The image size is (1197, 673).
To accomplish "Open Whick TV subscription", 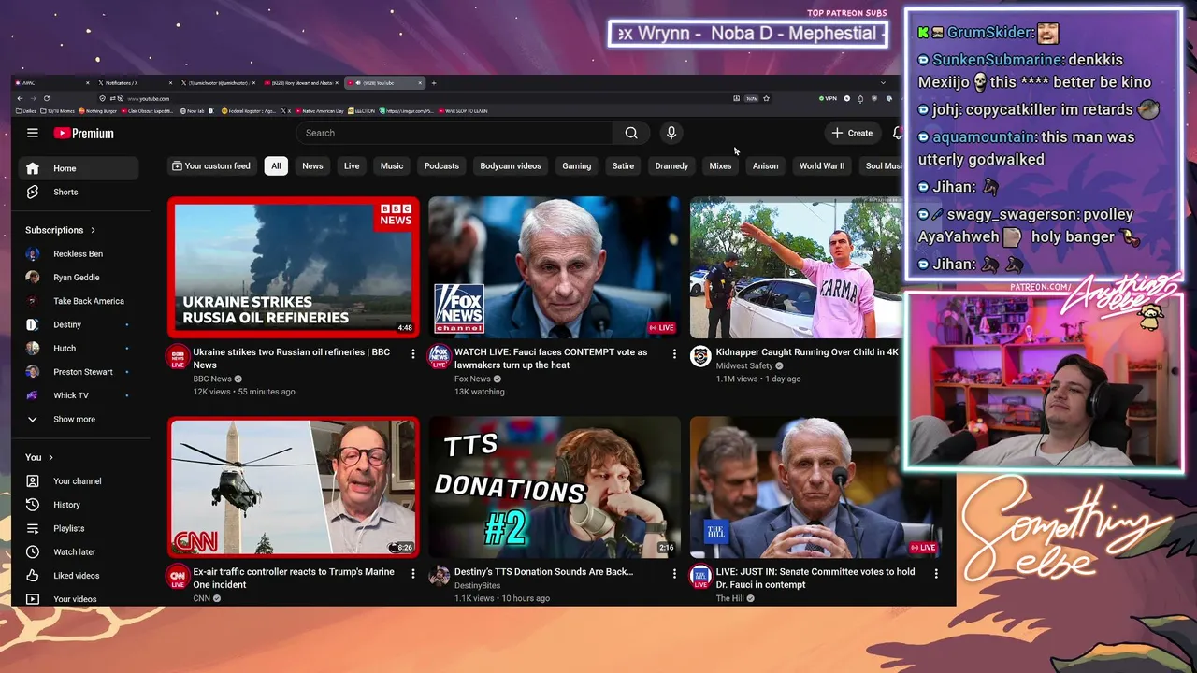I will coord(79,395).
